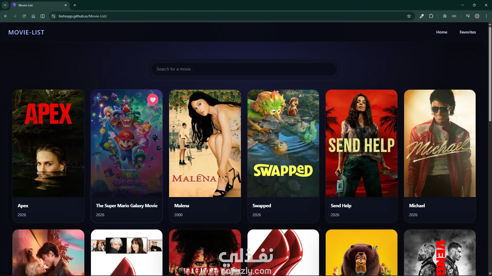
Task: Go back to the previous page
Action: click(x=6, y=16)
